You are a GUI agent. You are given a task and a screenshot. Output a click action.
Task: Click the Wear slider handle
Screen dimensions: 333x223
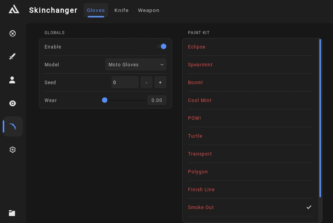105,100
